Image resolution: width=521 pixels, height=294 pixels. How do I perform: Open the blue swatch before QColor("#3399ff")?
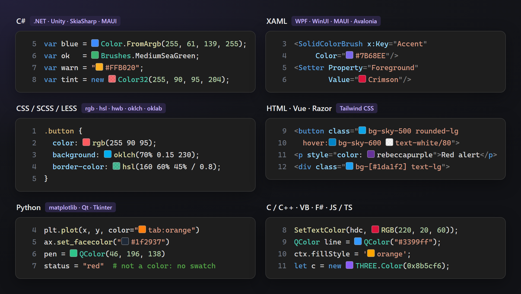click(358, 241)
